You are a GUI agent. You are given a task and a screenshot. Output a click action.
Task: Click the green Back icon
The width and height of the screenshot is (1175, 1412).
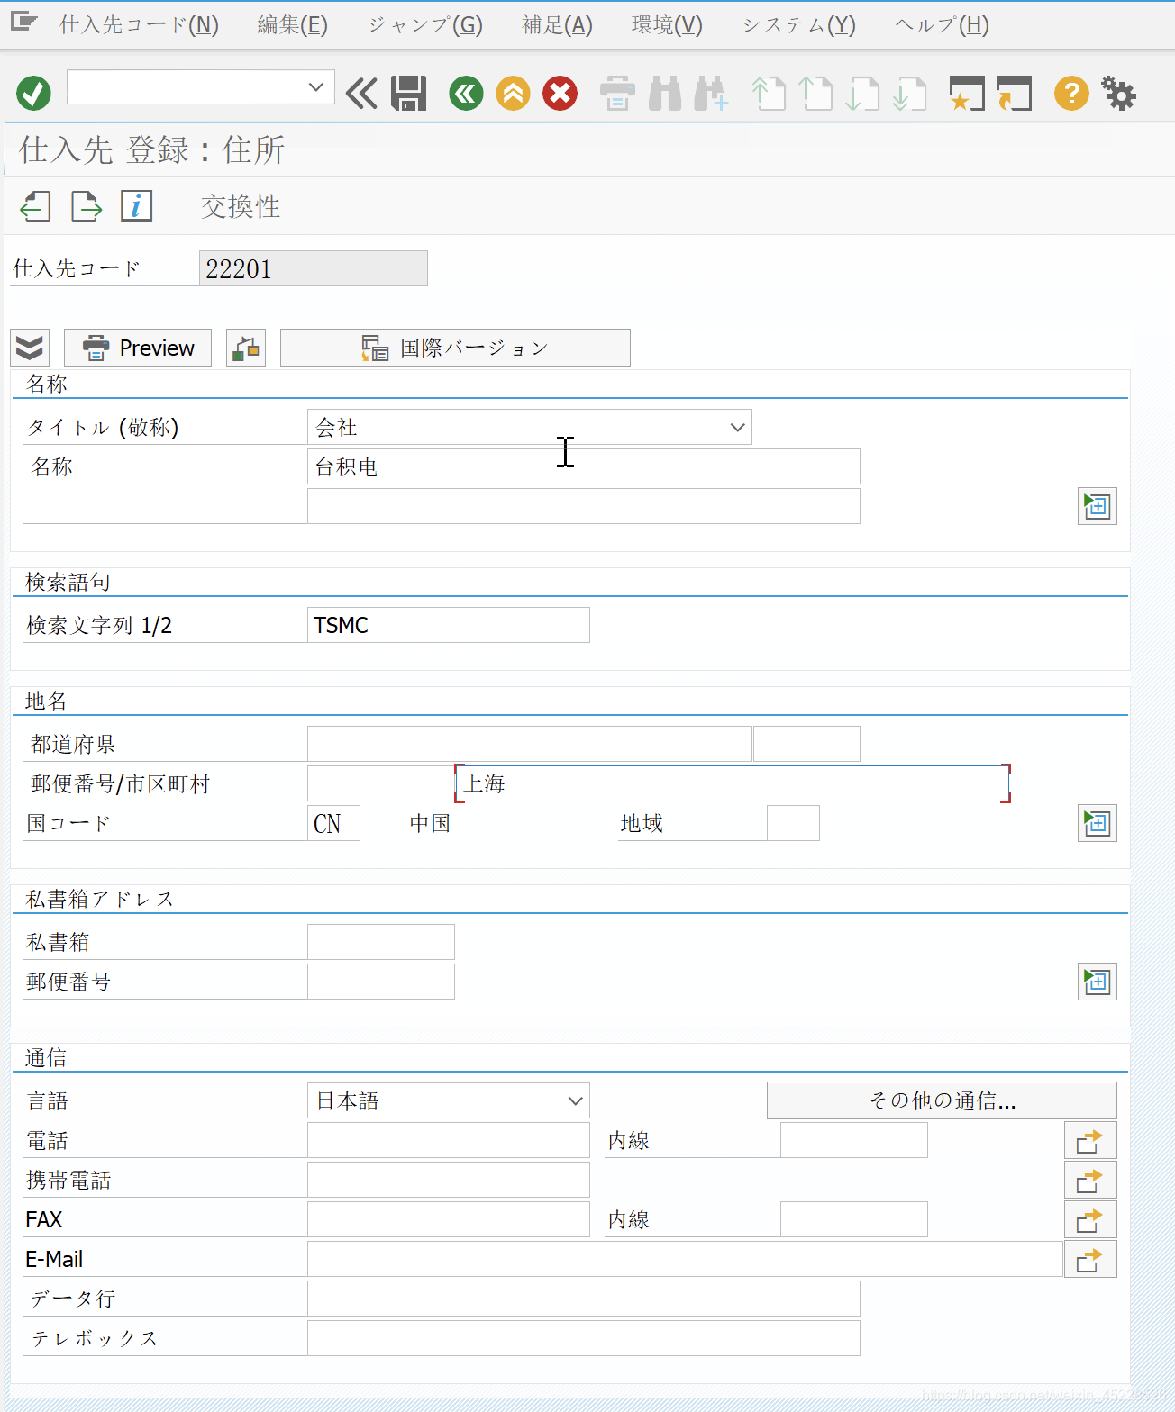(x=466, y=93)
